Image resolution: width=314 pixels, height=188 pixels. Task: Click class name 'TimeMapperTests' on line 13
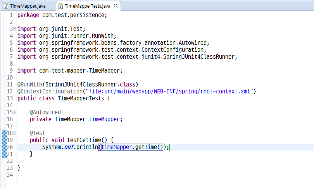pyautogui.click(x=81, y=98)
